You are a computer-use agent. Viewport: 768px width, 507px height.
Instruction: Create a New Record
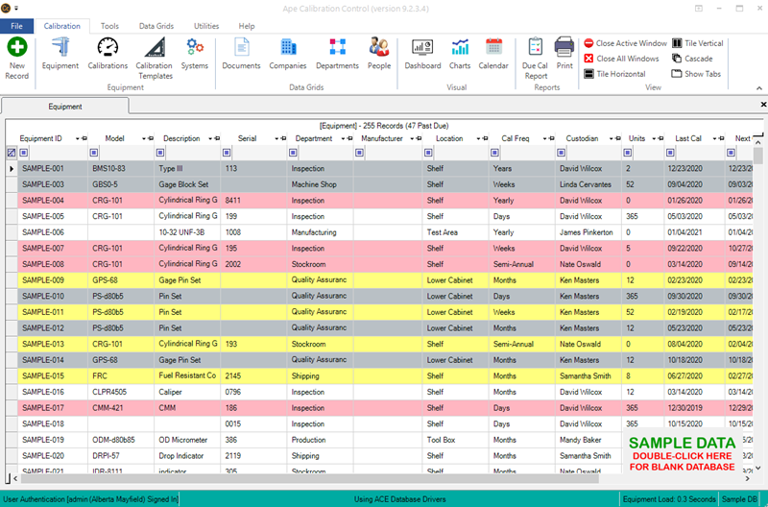(x=16, y=58)
